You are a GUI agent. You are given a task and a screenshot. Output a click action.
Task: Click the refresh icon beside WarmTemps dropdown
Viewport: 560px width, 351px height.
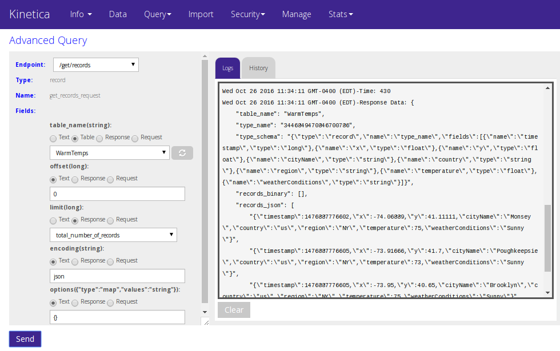182,153
